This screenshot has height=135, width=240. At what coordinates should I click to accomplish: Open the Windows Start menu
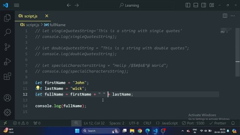tap(77, 131)
